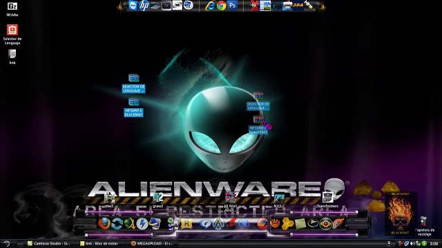
Task: Click the Start button on taskbar
Action: [x=6, y=243]
